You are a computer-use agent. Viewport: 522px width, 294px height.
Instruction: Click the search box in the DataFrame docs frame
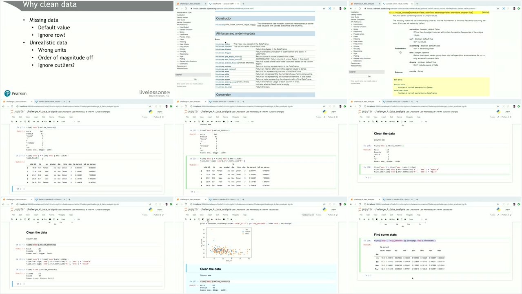185,79
